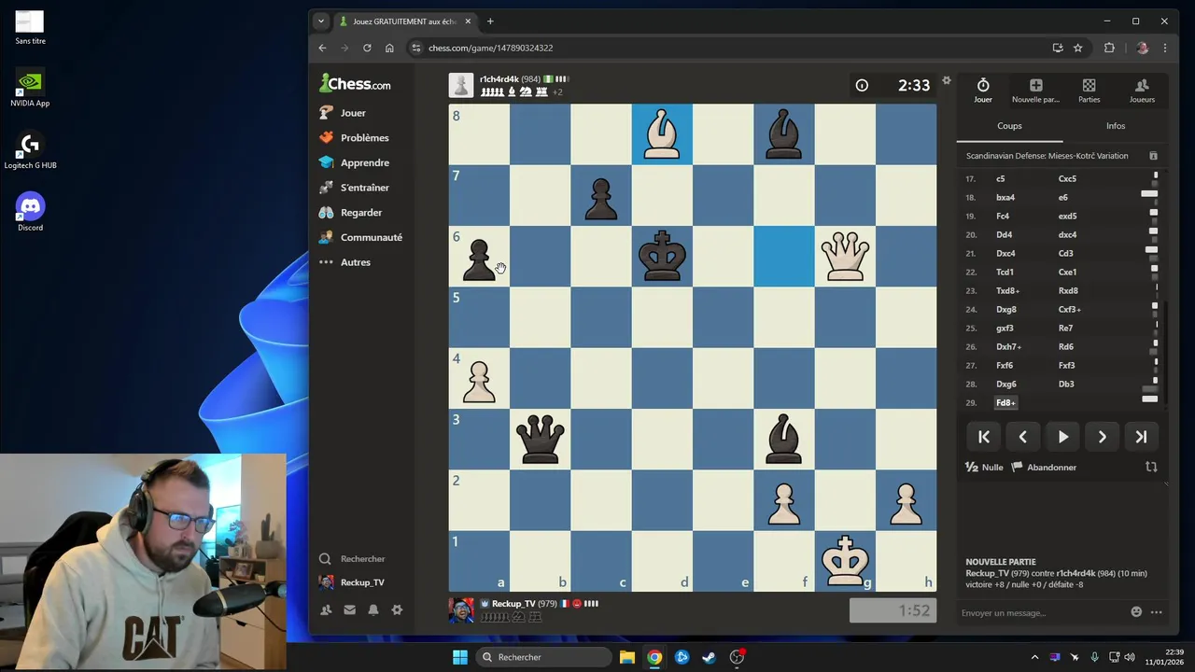
Task: Jump to the first move
Action: (x=984, y=437)
